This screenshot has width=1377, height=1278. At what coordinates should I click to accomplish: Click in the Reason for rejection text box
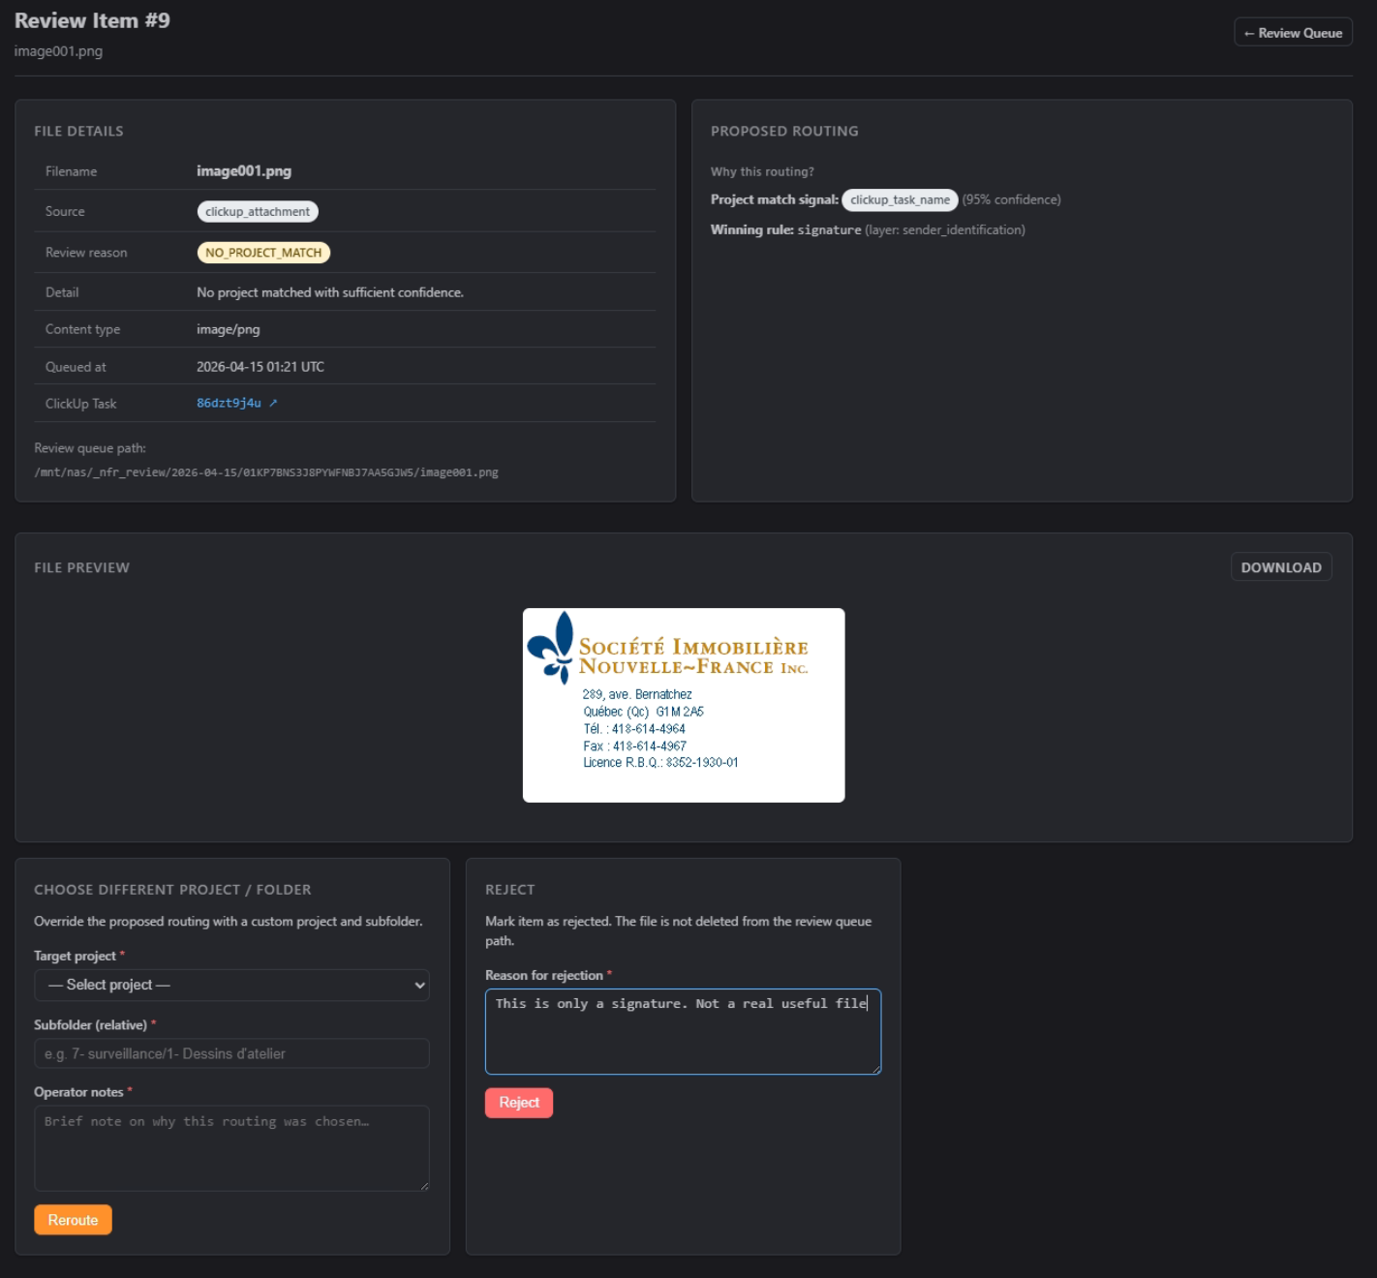click(683, 1031)
